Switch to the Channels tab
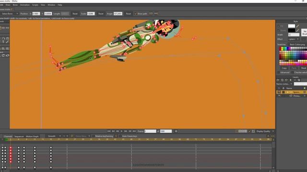The image size is (307, 172). pos(8,136)
